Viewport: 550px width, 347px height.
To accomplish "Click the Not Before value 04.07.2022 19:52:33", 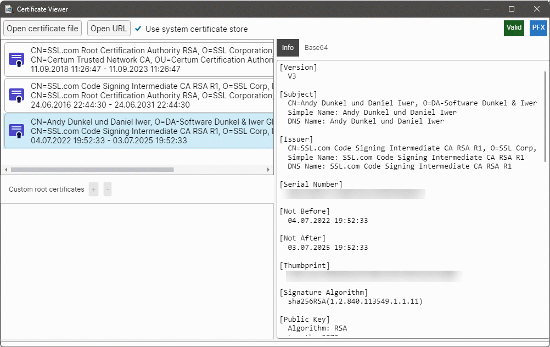I will (328, 221).
